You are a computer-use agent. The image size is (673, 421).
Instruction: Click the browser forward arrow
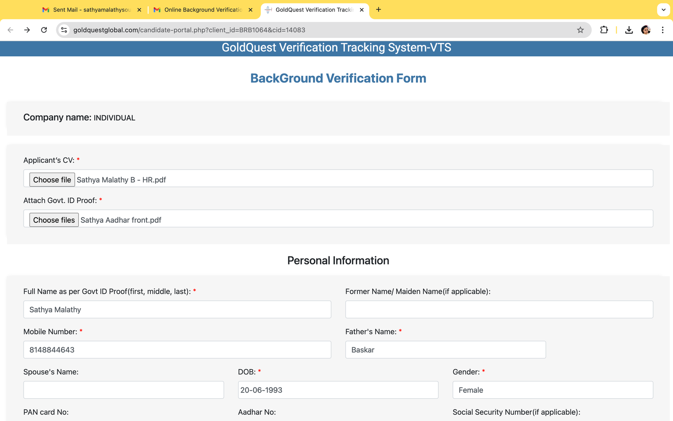point(27,30)
